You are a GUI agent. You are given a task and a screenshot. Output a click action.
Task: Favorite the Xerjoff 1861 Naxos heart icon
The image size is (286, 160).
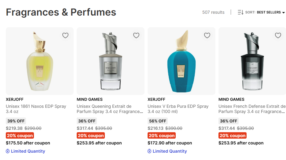65,35
